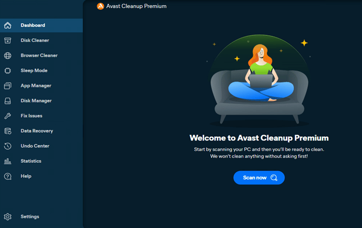The height and width of the screenshot is (228, 362).
Task: Click the Disk Manager drive icon
Action: [x=8, y=101]
